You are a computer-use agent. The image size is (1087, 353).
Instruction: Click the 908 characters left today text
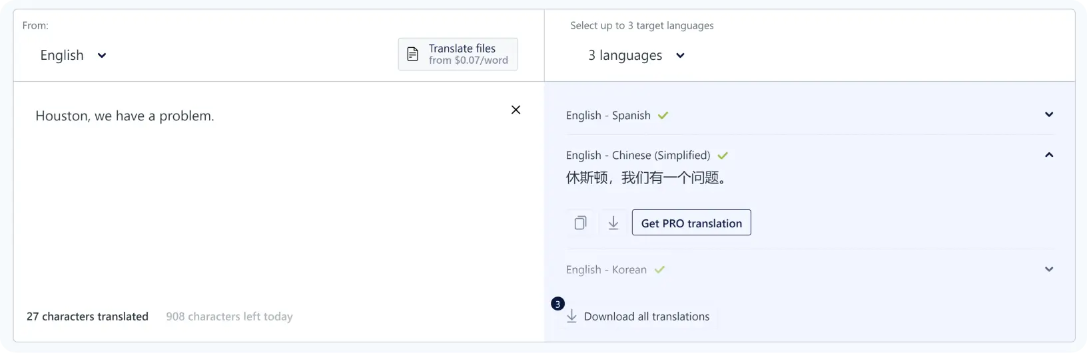tap(229, 316)
